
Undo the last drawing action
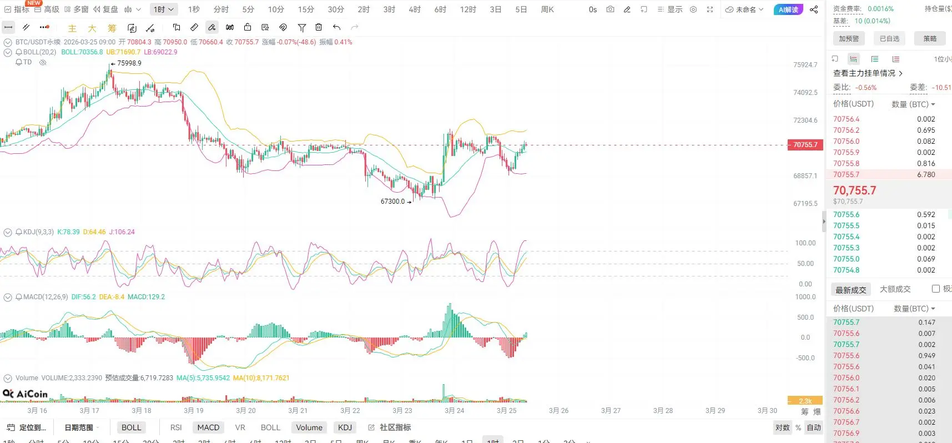click(x=336, y=27)
